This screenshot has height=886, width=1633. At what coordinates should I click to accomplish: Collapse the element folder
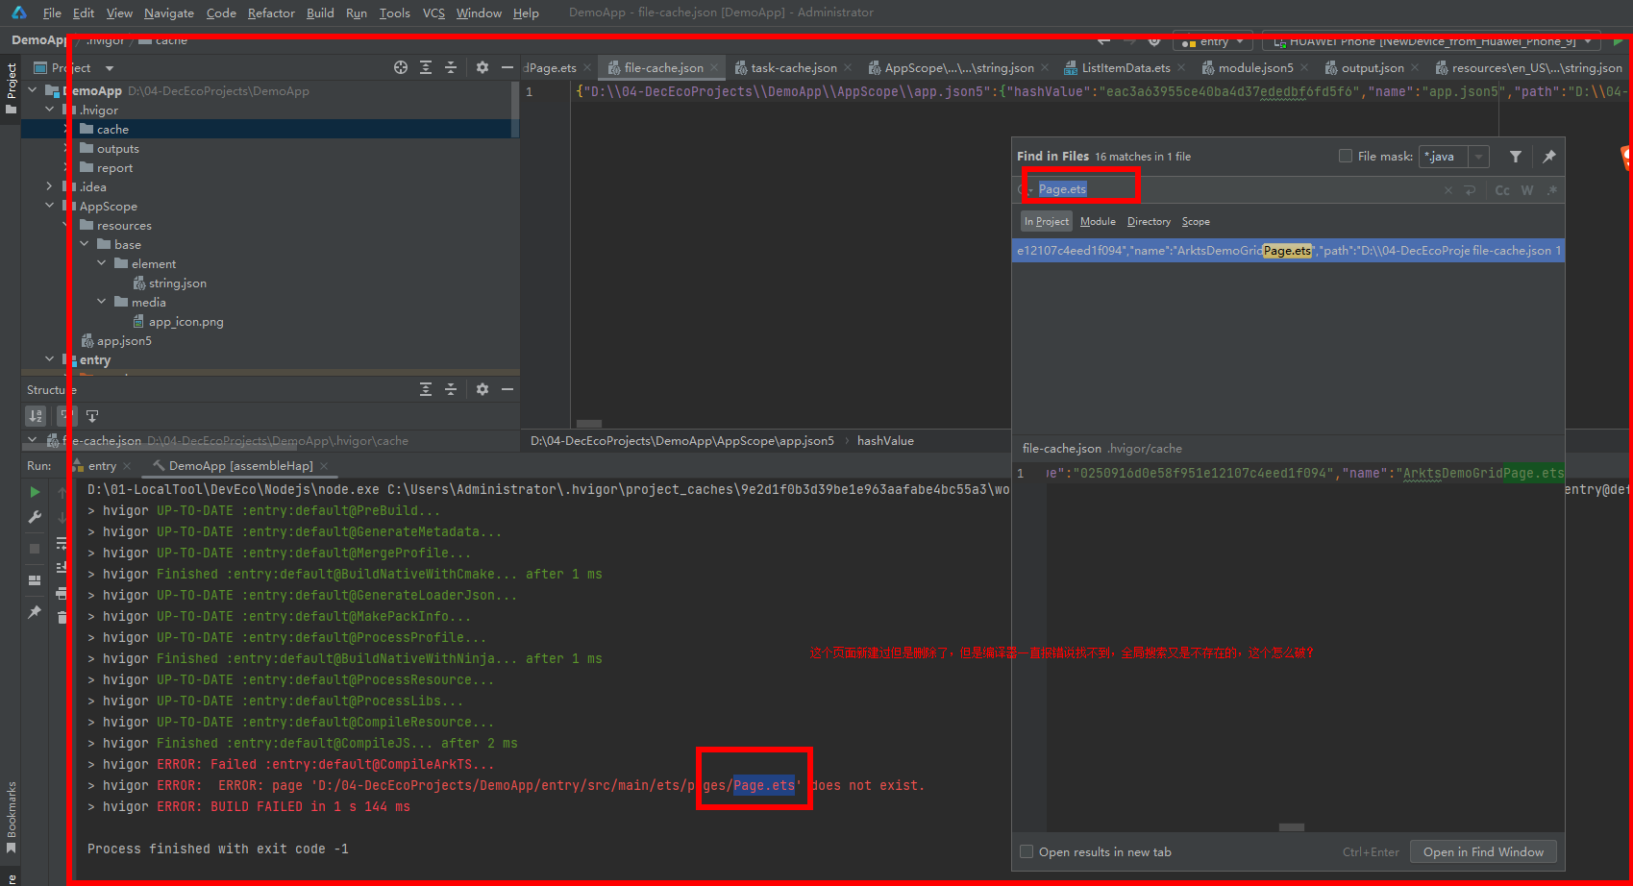click(x=102, y=263)
